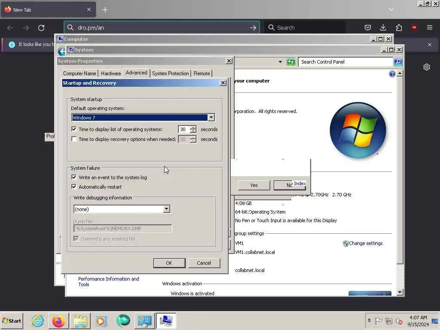Click the VM1.collabnet.local computer name text

255,252
